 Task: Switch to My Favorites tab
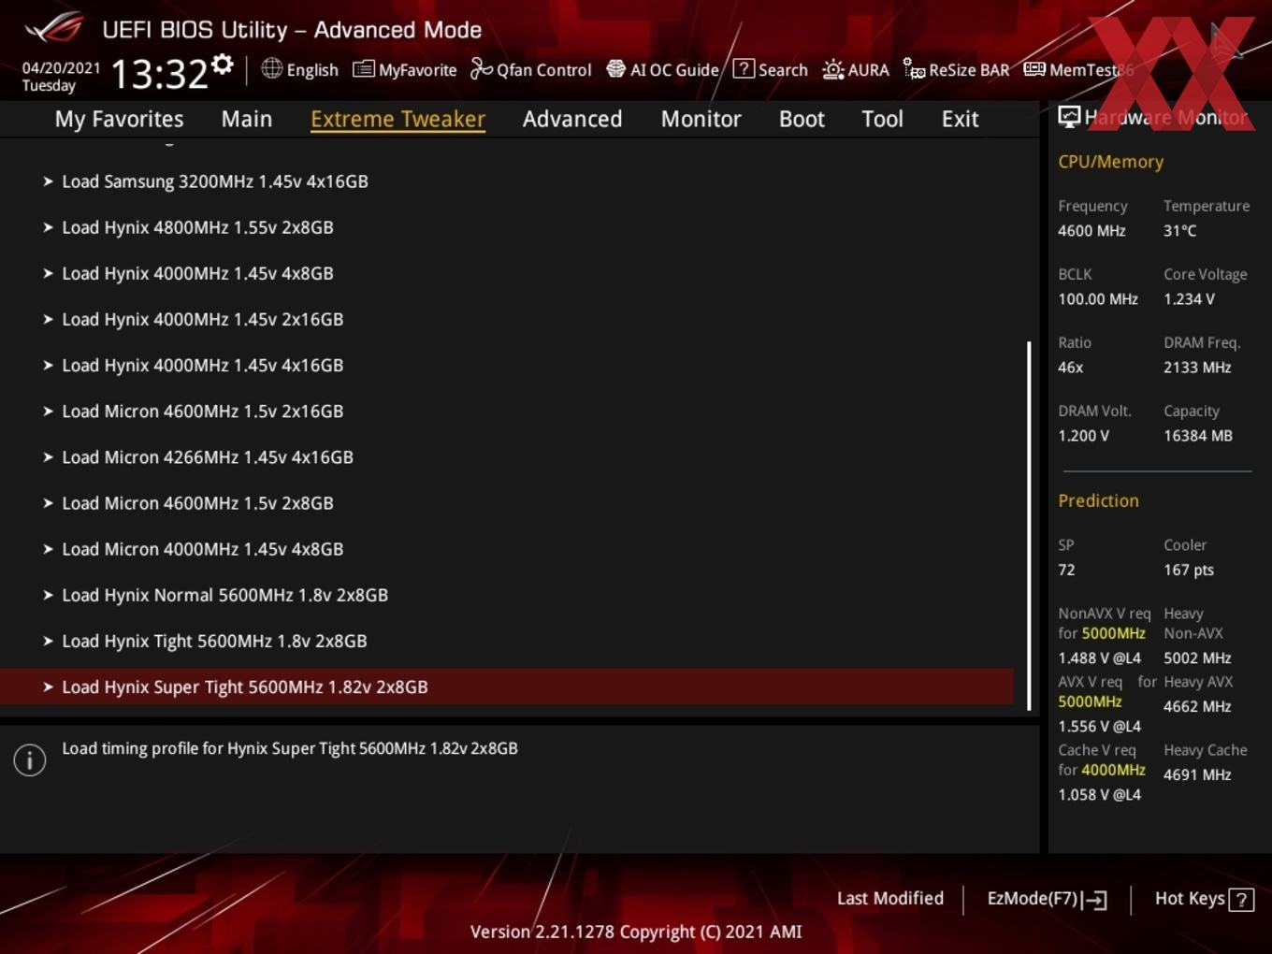click(x=119, y=119)
